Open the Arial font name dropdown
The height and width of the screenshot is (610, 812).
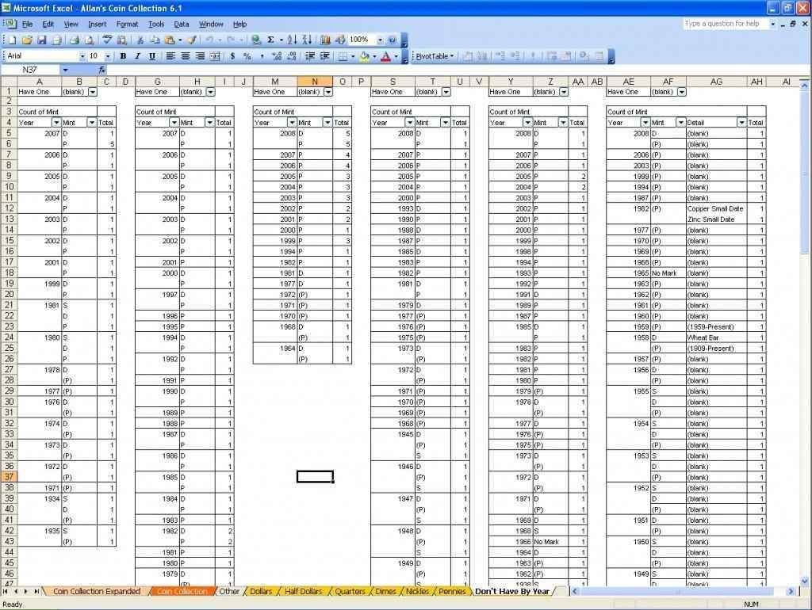[82, 56]
